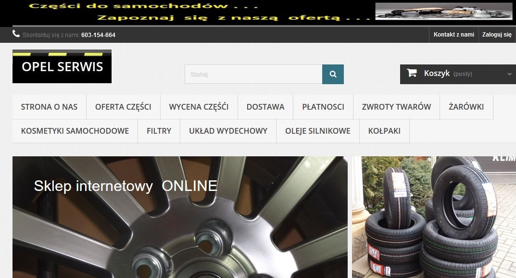Click the phone icon in top bar
The height and width of the screenshot is (278, 516).
coord(16,34)
